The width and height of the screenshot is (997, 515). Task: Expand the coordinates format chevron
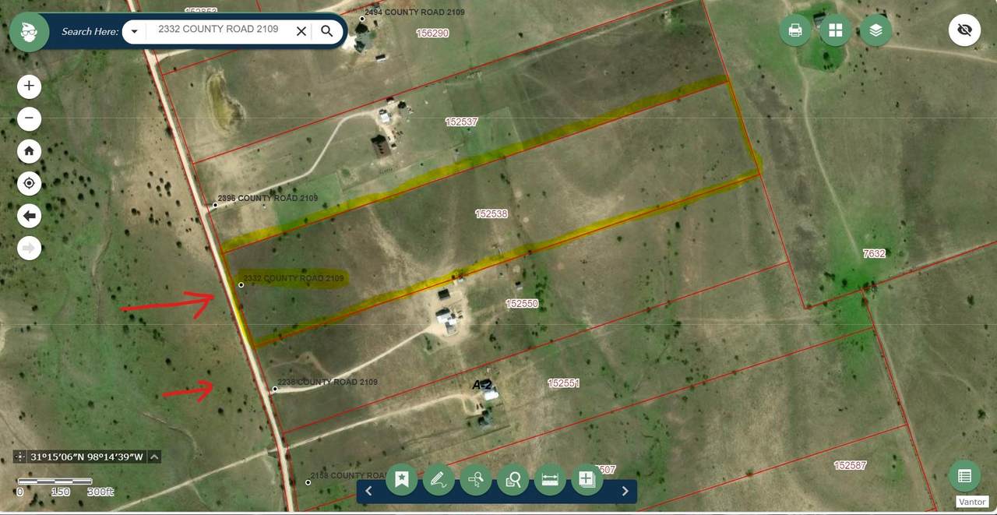coord(154,457)
